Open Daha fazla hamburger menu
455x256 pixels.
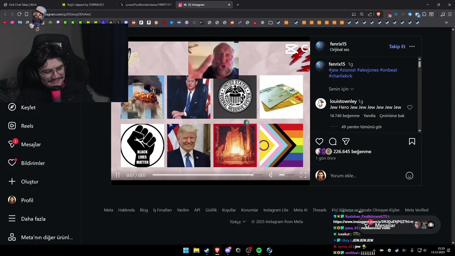[x=27, y=219]
